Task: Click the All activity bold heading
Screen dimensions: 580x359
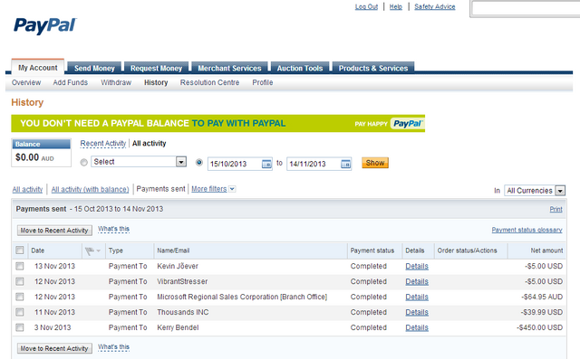Action: pos(149,144)
